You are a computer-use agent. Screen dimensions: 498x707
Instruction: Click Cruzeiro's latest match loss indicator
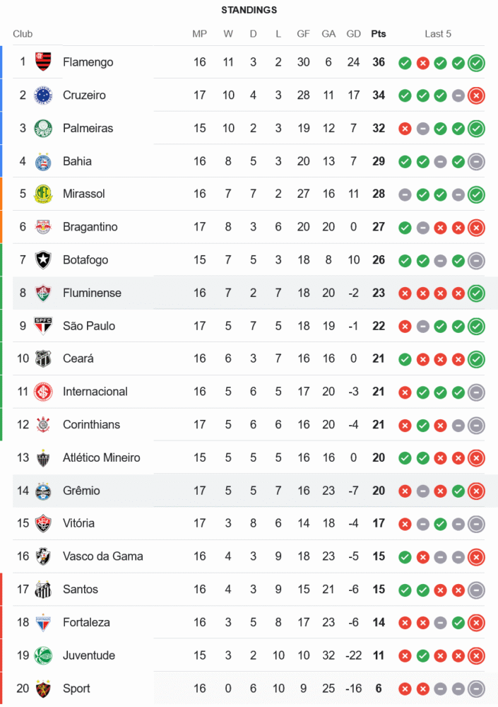[x=476, y=95]
